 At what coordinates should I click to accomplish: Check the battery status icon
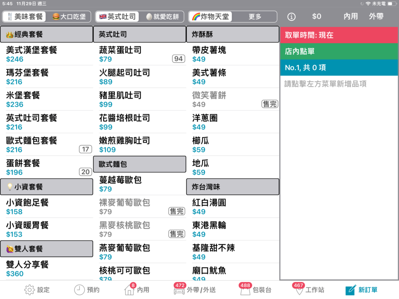coord(392,4)
